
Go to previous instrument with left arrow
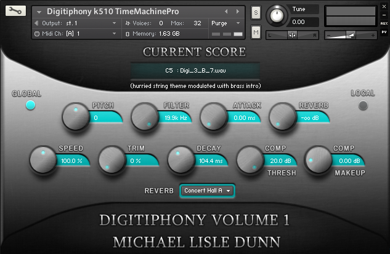(226, 11)
